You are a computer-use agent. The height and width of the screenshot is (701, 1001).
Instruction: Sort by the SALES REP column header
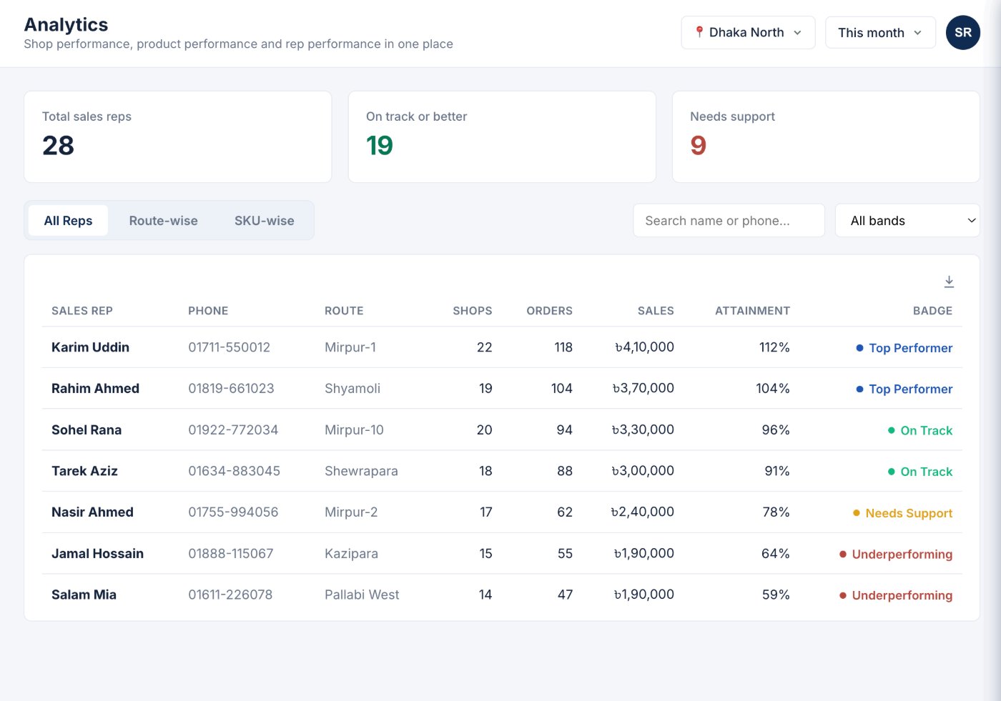pos(82,311)
